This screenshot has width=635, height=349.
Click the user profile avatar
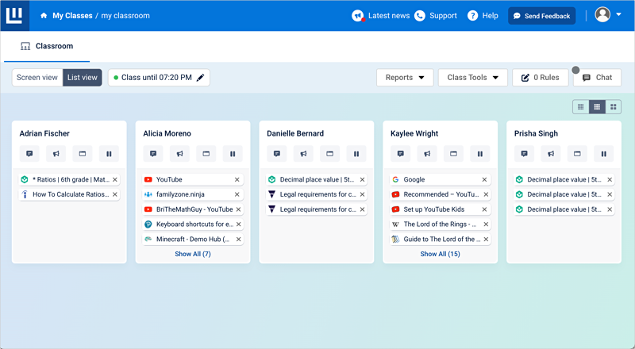[x=602, y=14]
